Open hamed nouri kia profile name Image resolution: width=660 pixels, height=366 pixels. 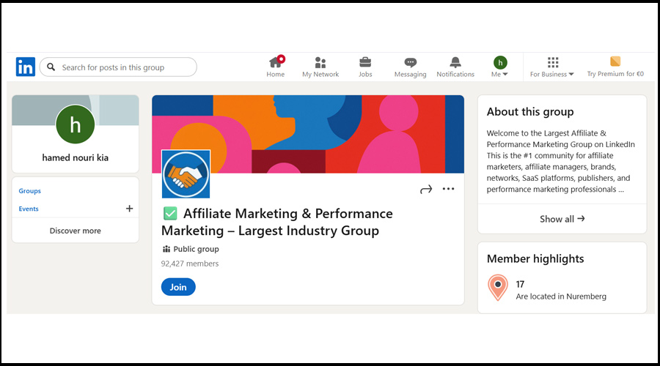click(76, 157)
